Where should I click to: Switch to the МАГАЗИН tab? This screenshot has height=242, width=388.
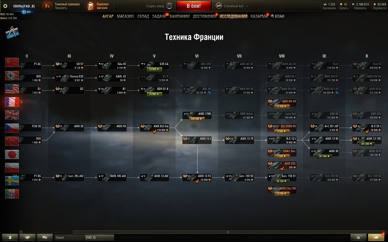point(126,16)
